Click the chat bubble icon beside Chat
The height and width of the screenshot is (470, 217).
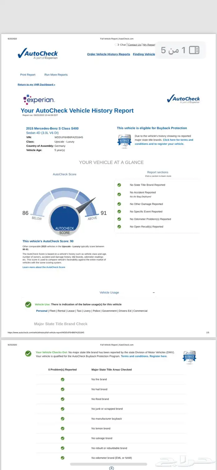117,45
